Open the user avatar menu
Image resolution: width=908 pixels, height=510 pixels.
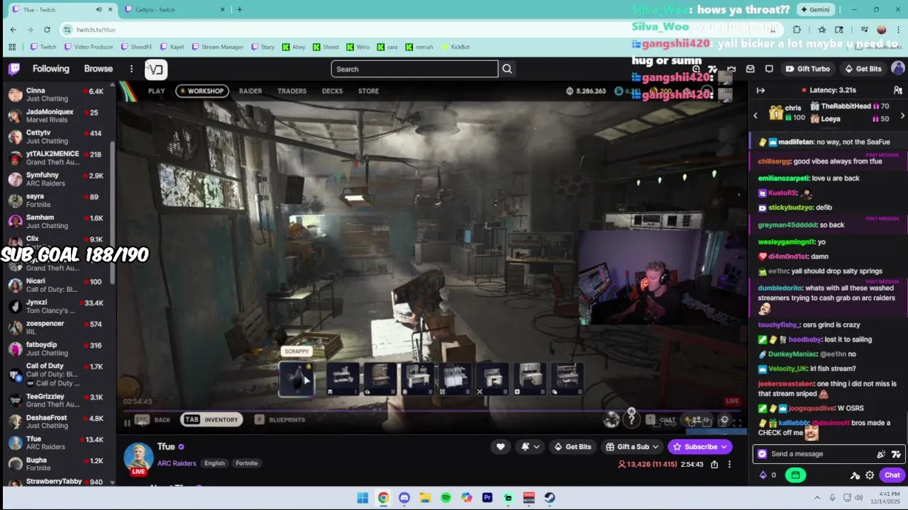897,69
